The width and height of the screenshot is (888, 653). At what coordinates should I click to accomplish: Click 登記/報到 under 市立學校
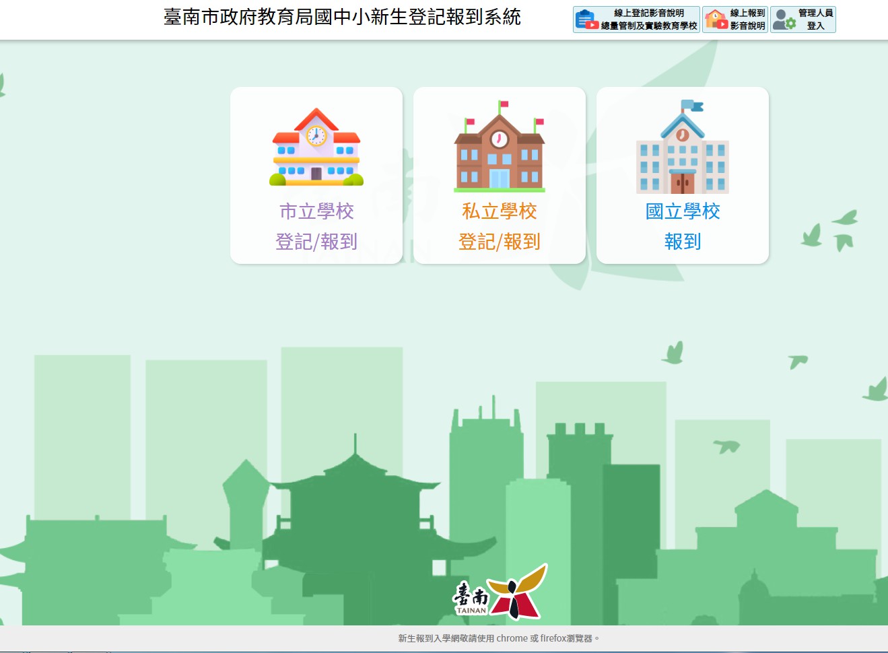tap(316, 241)
